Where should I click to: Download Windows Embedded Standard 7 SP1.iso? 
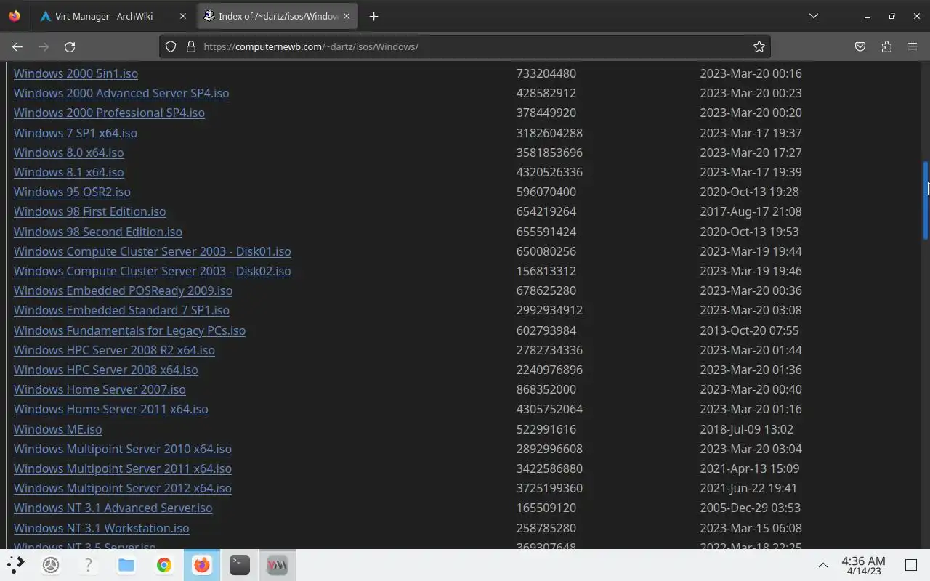coord(121,310)
